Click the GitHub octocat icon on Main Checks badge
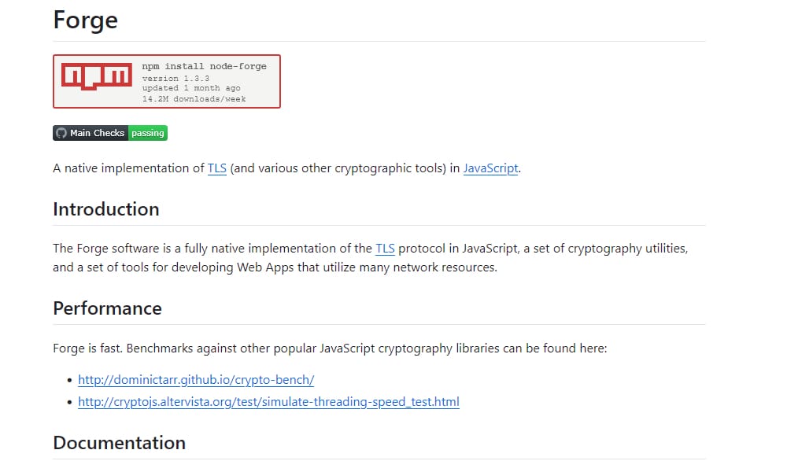 coord(61,133)
